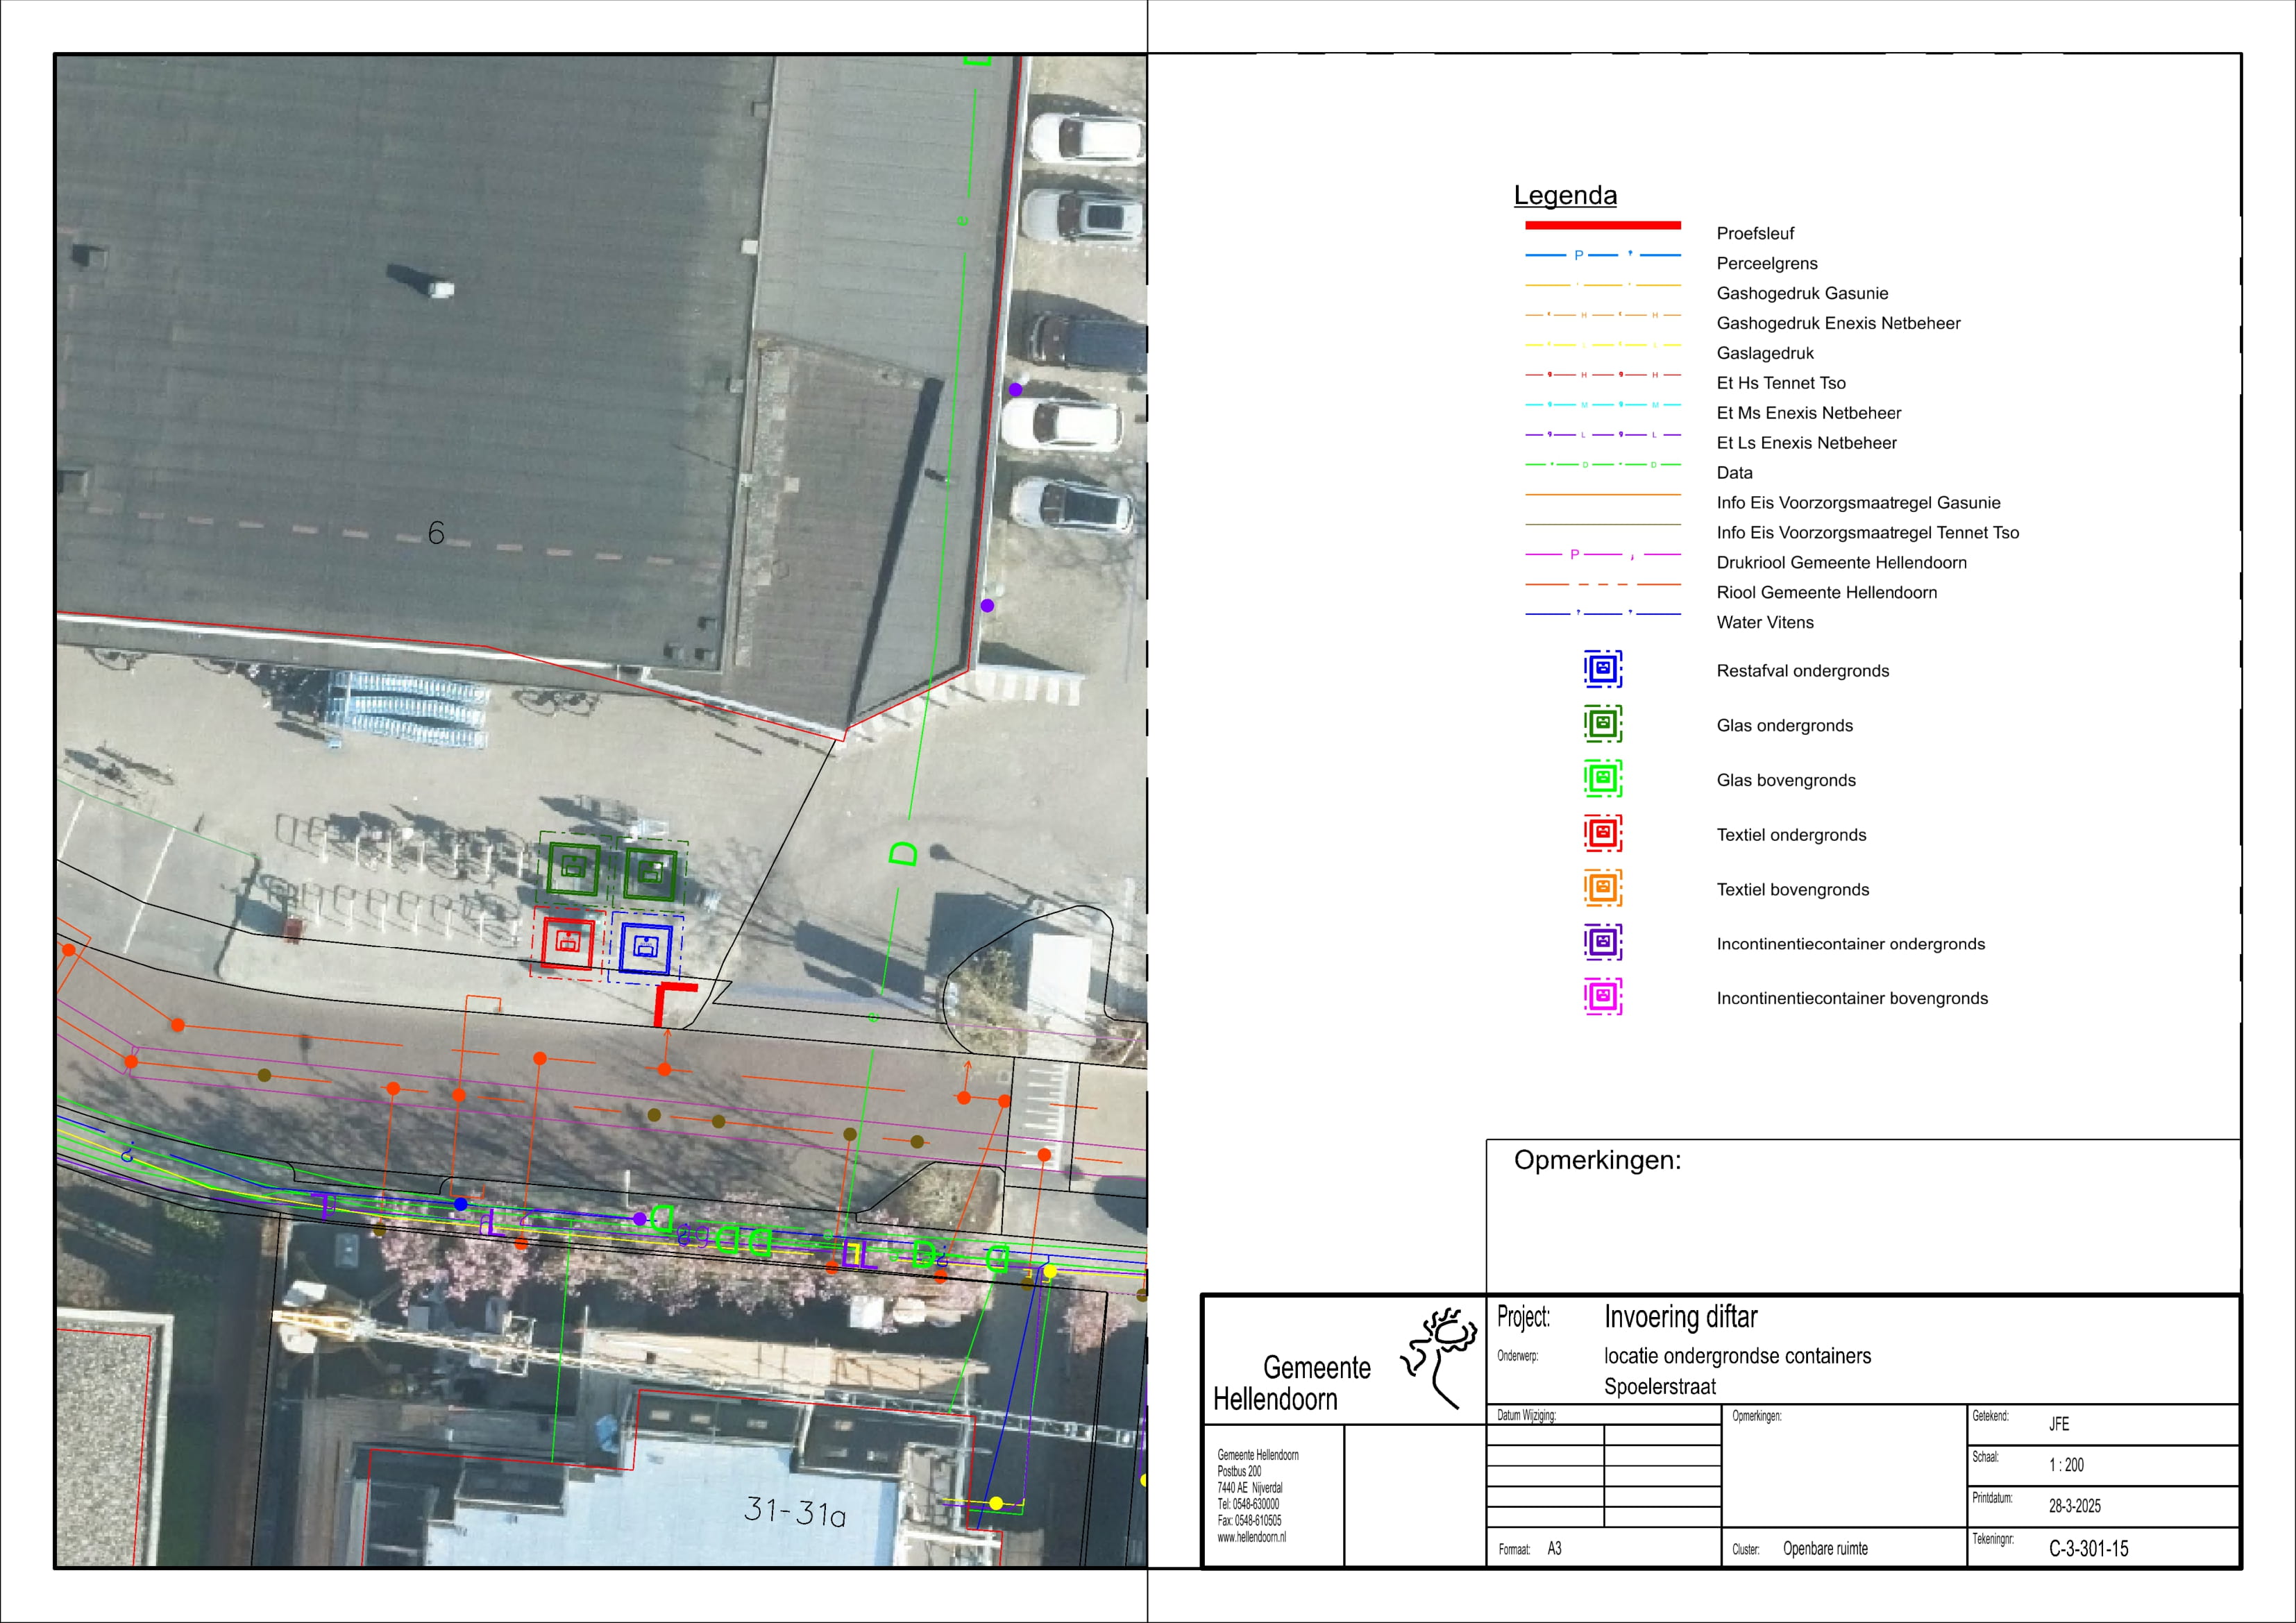Viewport: 2296px width, 1623px height.
Task: Click the Textiel ondergronds legend icon
Action: tap(1602, 833)
